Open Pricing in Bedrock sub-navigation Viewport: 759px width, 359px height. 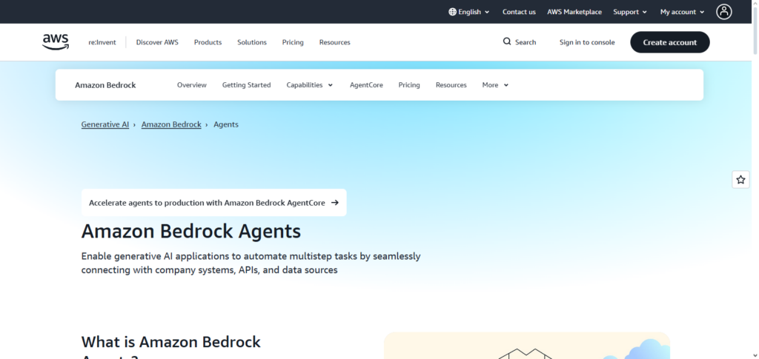(409, 85)
